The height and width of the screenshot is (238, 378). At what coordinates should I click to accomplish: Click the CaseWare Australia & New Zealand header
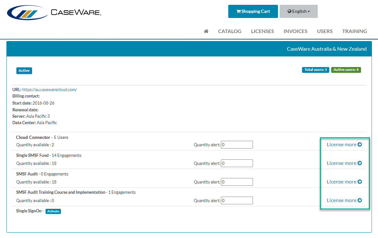coord(326,49)
